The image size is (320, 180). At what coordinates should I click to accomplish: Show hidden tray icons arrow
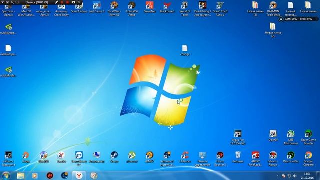click(278, 176)
